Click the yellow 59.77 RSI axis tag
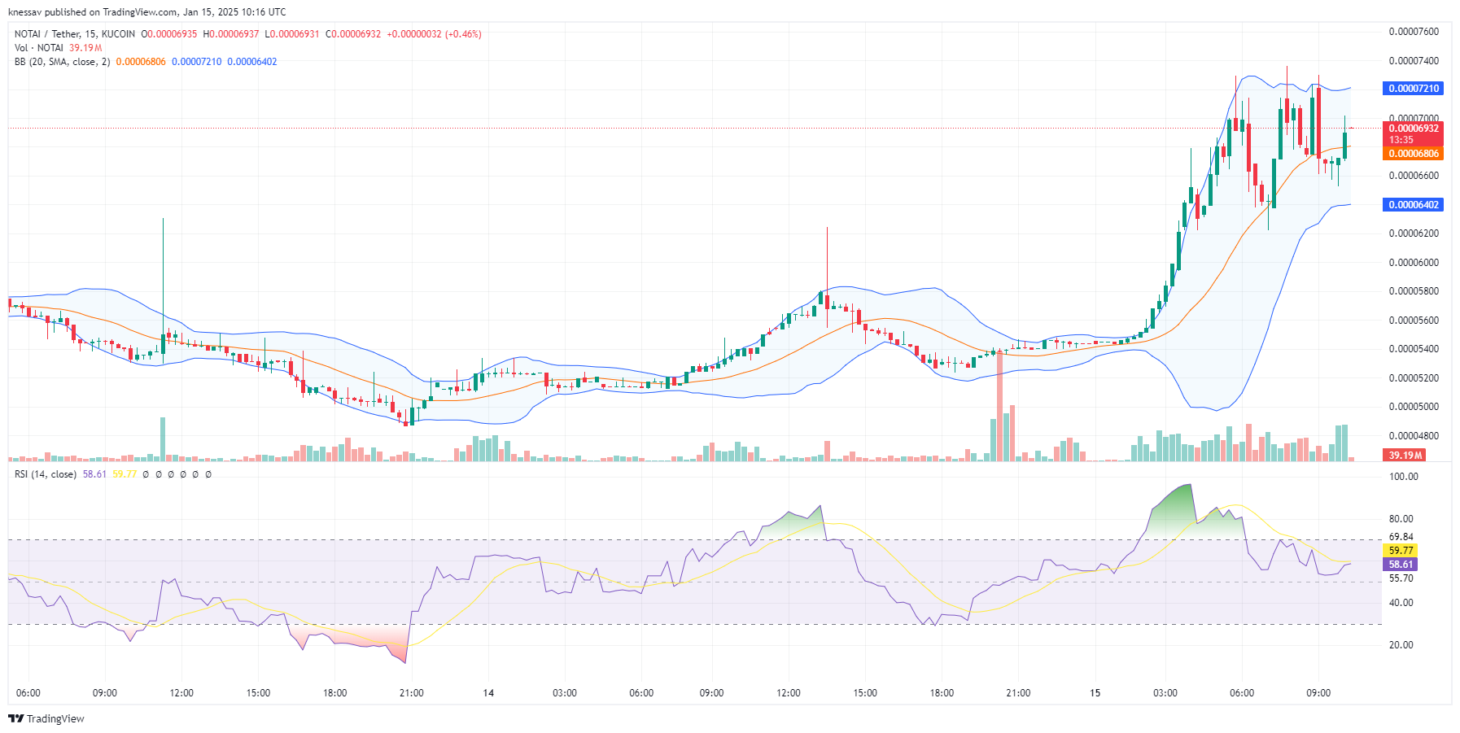Screen dimensions: 1460x733 click(1401, 551)
